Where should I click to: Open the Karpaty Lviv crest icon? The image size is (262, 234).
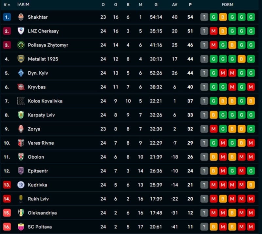pos(21,115)
